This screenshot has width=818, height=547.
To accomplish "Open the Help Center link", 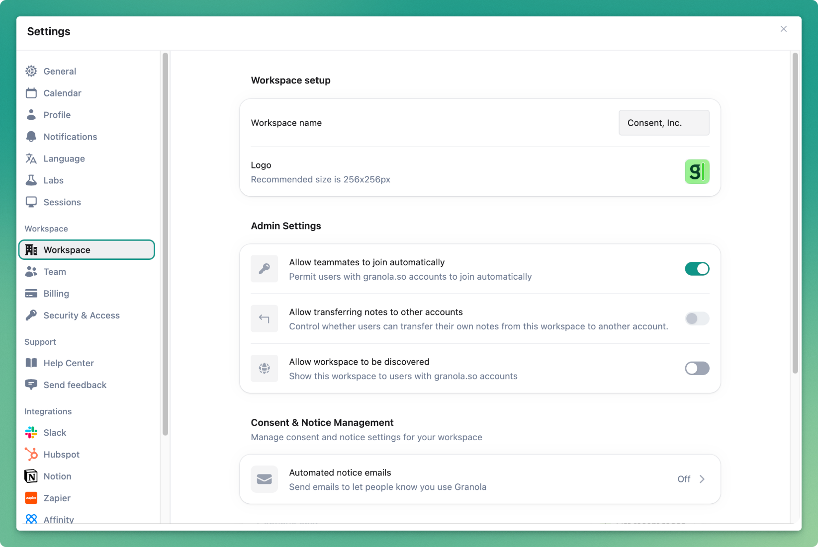I will [69, 363].
